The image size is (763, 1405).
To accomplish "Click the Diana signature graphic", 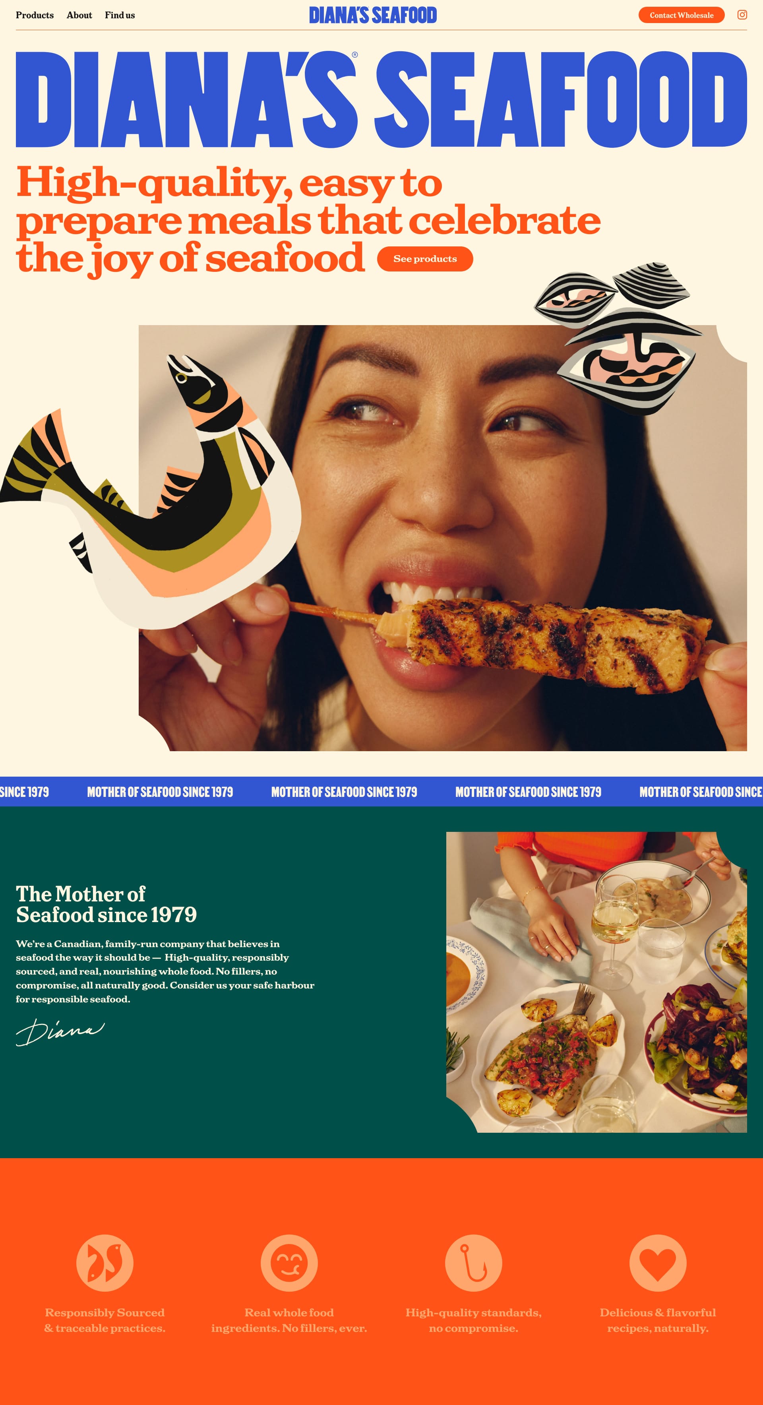I will pos(60,1032).
